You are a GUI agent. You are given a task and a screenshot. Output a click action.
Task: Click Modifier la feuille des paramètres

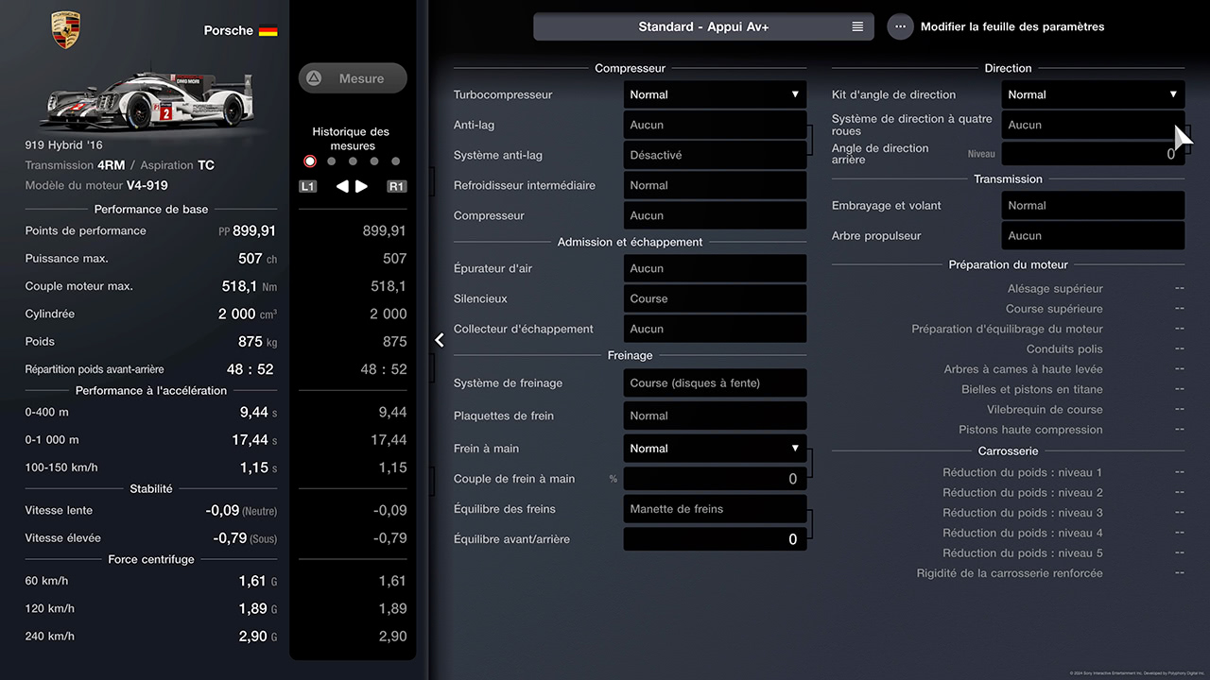1011,26
